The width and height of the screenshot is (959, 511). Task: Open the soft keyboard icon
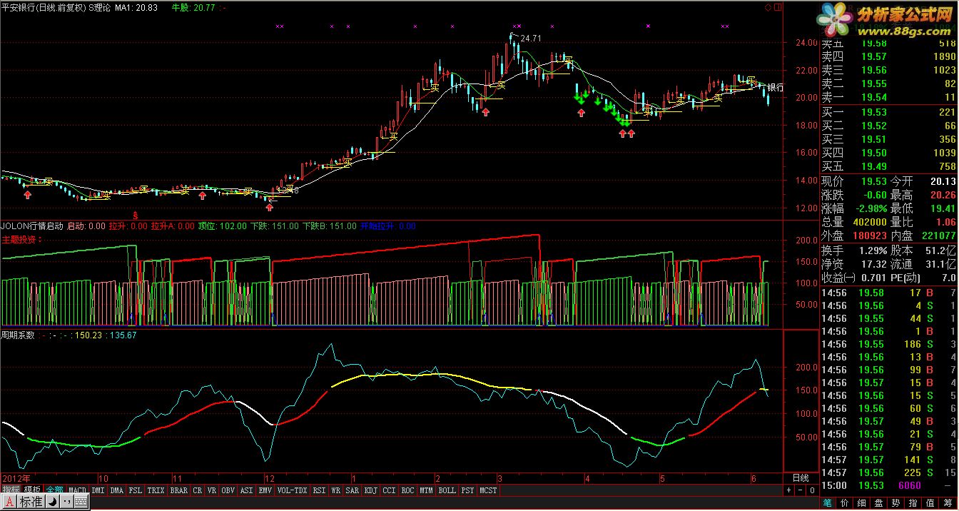pyautogui.click(x=81, y=502)
